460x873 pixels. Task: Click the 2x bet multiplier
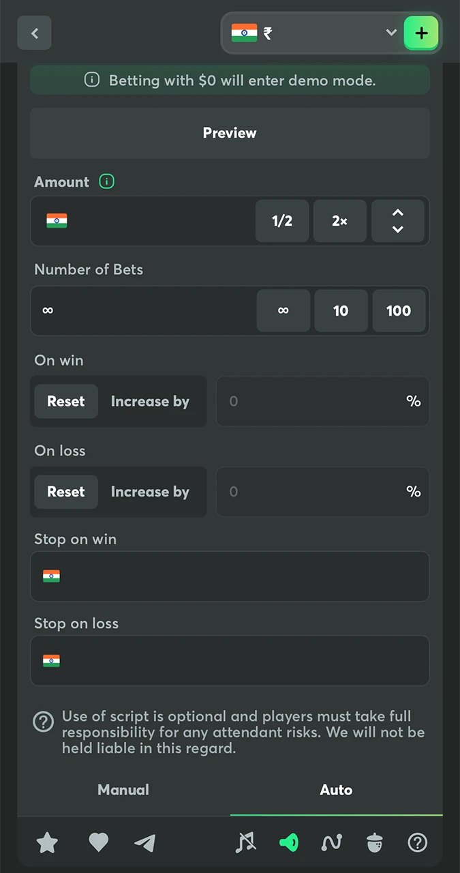[339, 221]
